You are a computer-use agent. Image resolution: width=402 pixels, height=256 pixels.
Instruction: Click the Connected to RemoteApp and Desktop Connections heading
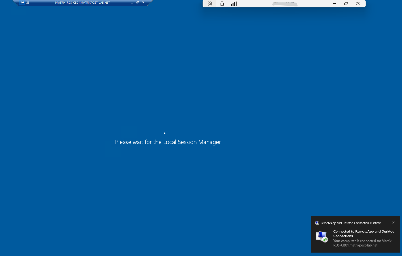[x=364, y=233]
